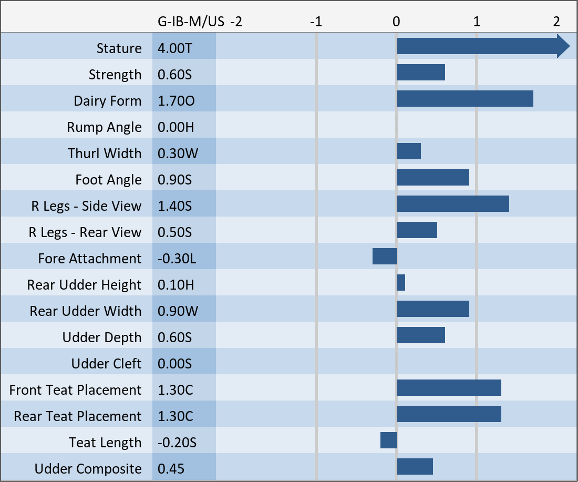This screenshot has height=482, width=578.
Task: Select the Teat Length negative bar
Action: click(389, 440)
